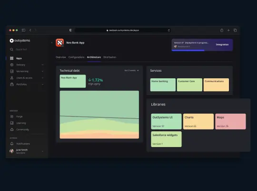Click the browser share icon

click(222, 30)
